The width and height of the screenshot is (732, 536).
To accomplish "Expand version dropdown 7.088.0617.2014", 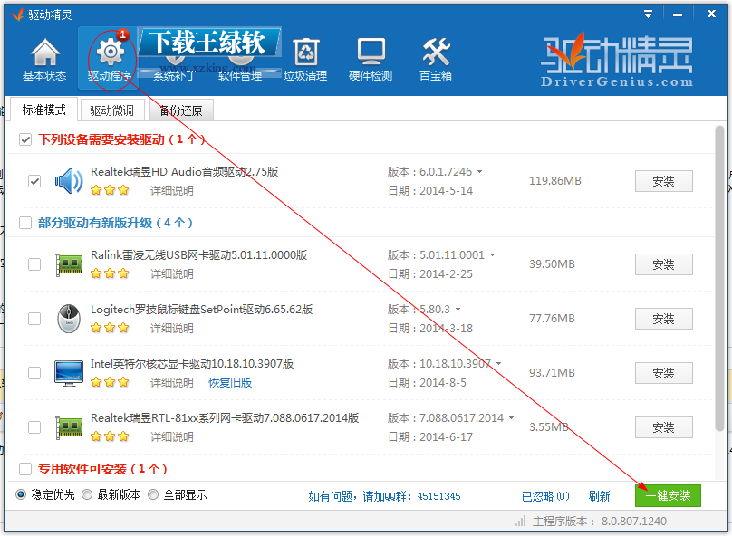I will 511,418.
